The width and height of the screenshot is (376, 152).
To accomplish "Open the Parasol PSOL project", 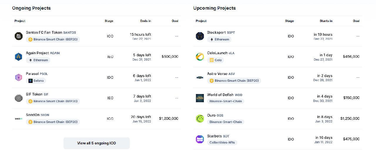I will tap(37, 74).
